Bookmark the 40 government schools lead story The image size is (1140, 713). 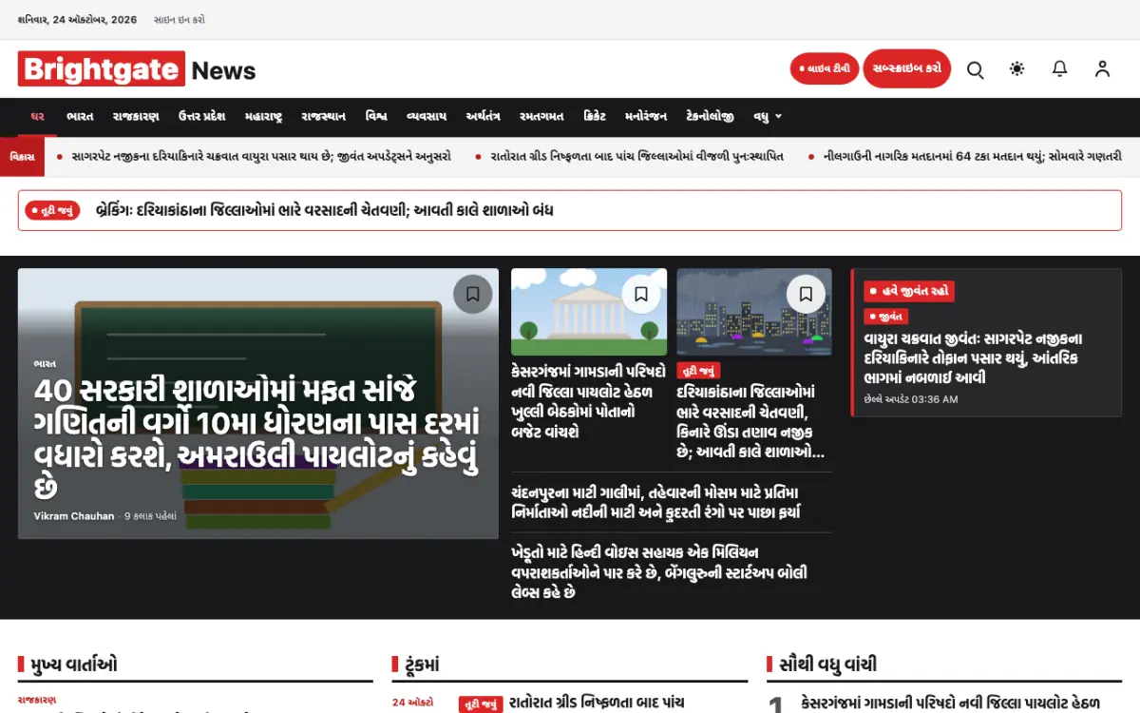point(472,294)
